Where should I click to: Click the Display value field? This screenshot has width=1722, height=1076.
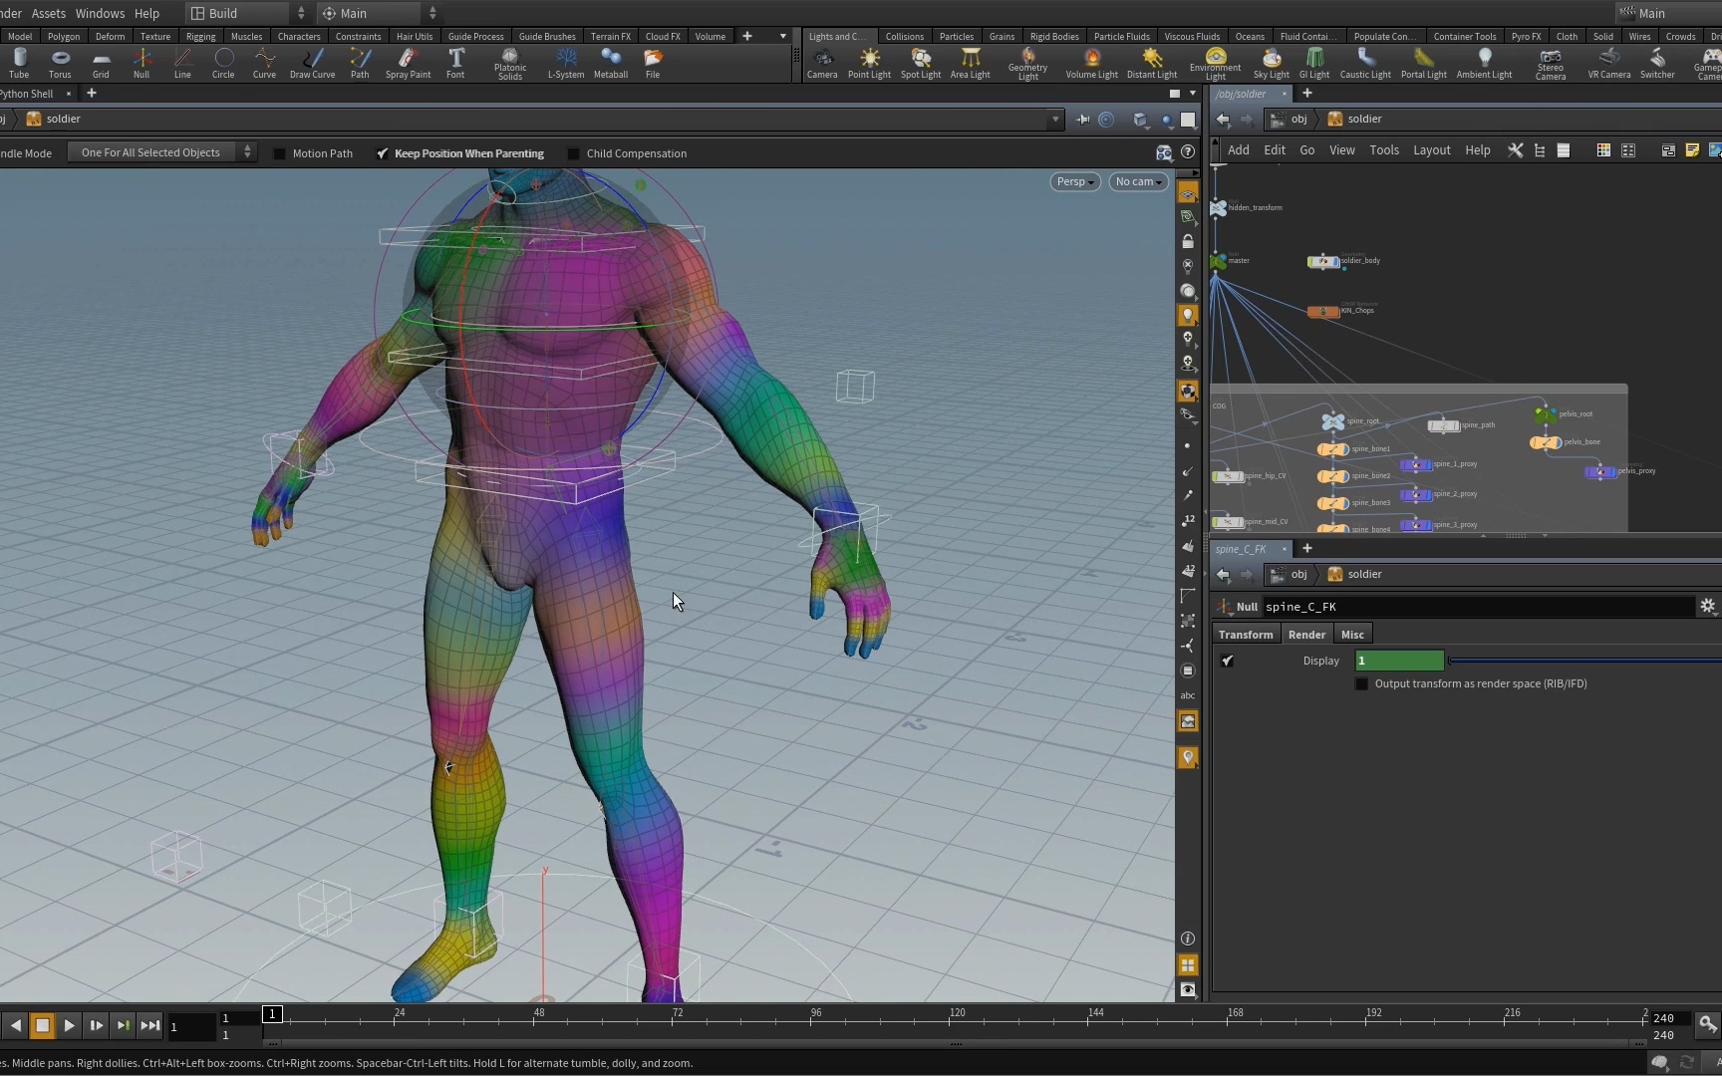[x=1399, y=661]
